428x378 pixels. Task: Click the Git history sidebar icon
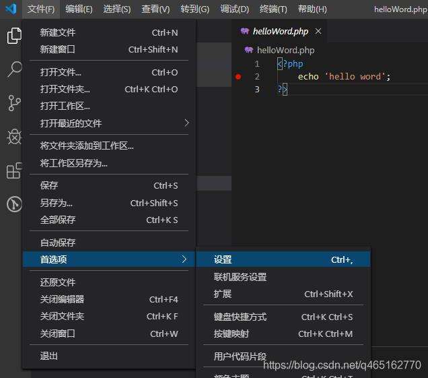[x=14, y=204]
